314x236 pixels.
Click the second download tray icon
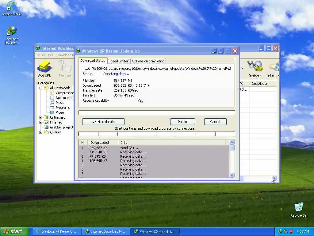point(285,231)
